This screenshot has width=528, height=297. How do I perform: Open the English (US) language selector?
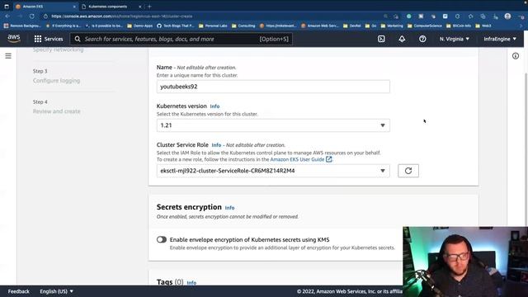(56, 291)
